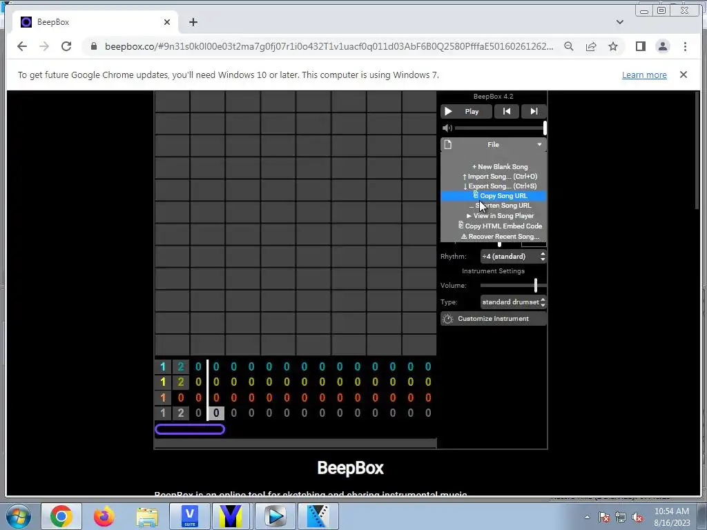
Task: Open the yellow Y taskbar app
Action: [x=231, y=516]
